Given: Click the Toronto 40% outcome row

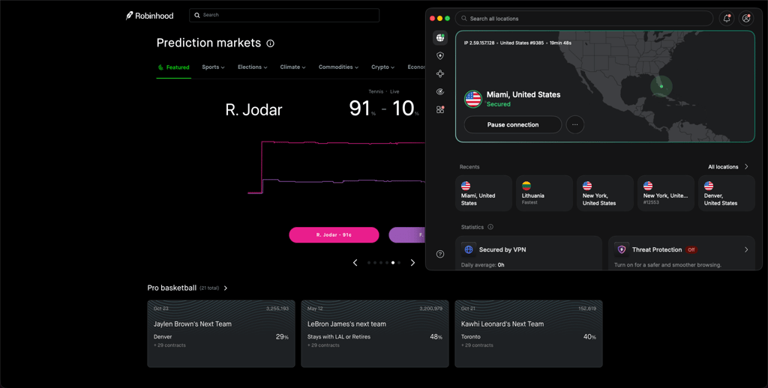Looking at the screenshot, I should click(x=529, y=336).
